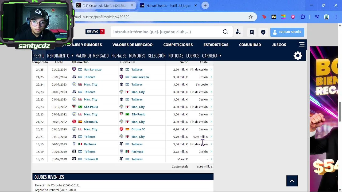Open VALOR DE MERCADO tab
342x192 pixels.
click(92, 56)
